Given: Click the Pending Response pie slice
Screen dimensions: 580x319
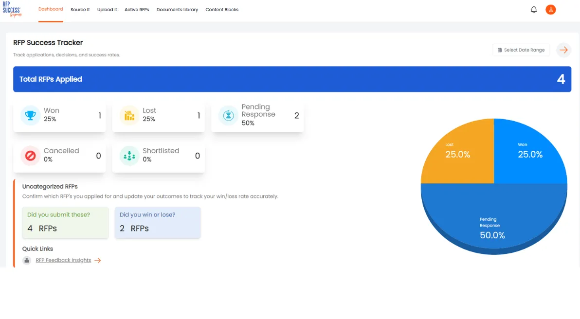Looking at the screenshot, I should pyautogui.click(x=494, y=218).
